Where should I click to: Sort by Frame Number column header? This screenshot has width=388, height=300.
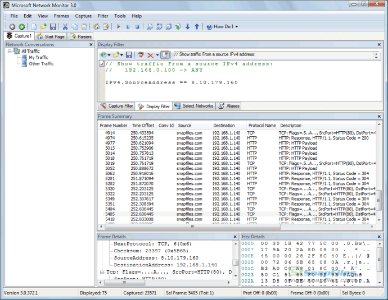click(114, 126)
